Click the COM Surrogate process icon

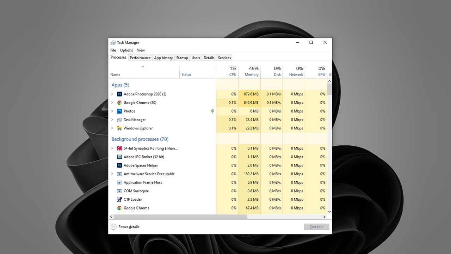tap(119, 191)
